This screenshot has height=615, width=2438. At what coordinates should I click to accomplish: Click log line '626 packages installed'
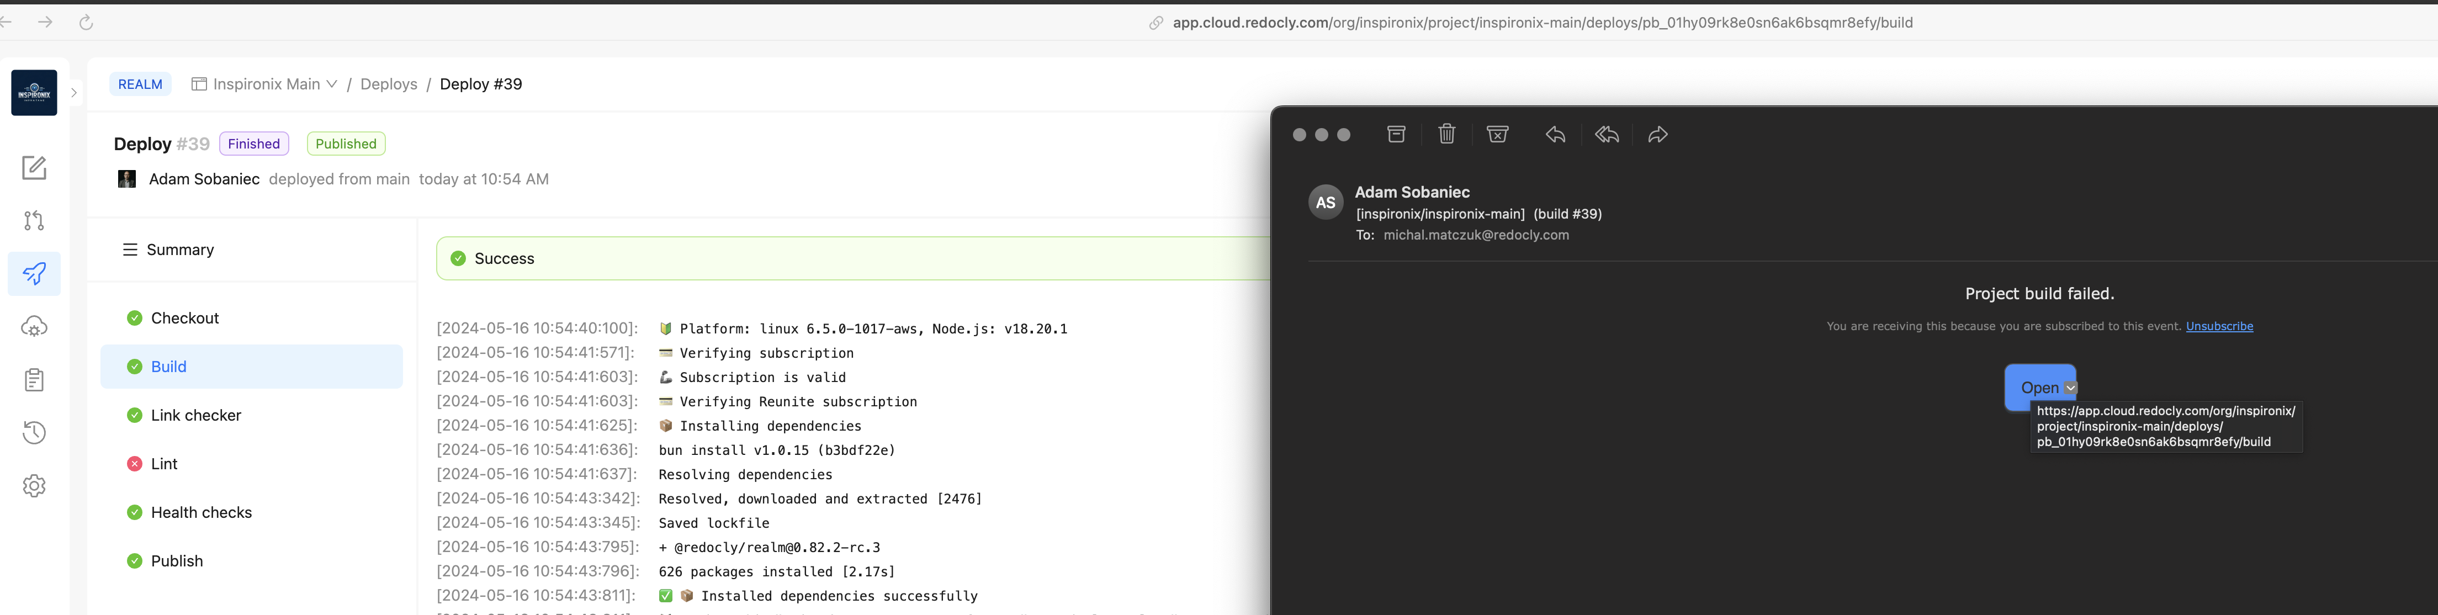pos(776,571)
